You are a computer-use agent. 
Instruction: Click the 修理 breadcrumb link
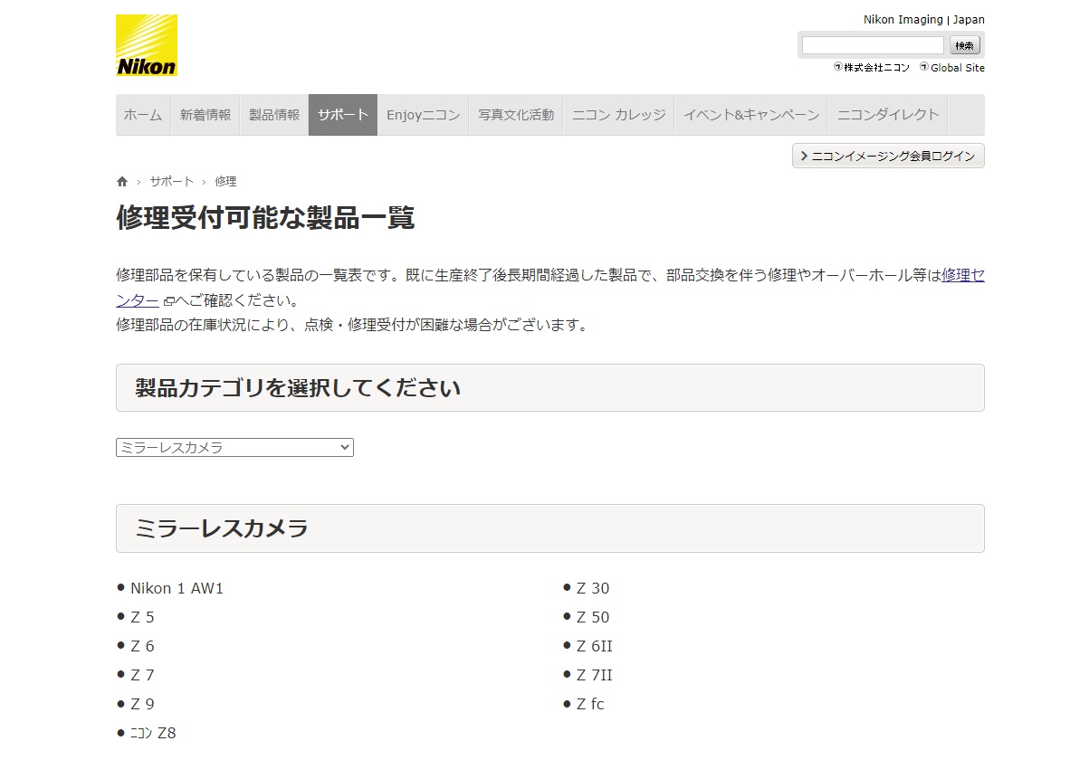point(226,182)
